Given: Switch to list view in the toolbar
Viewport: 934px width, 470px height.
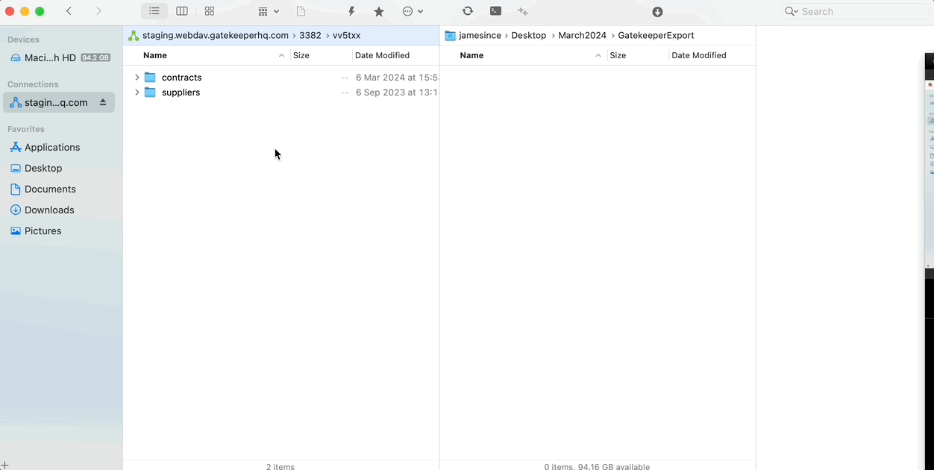Looking at the screenshot, I should [154, 11].
